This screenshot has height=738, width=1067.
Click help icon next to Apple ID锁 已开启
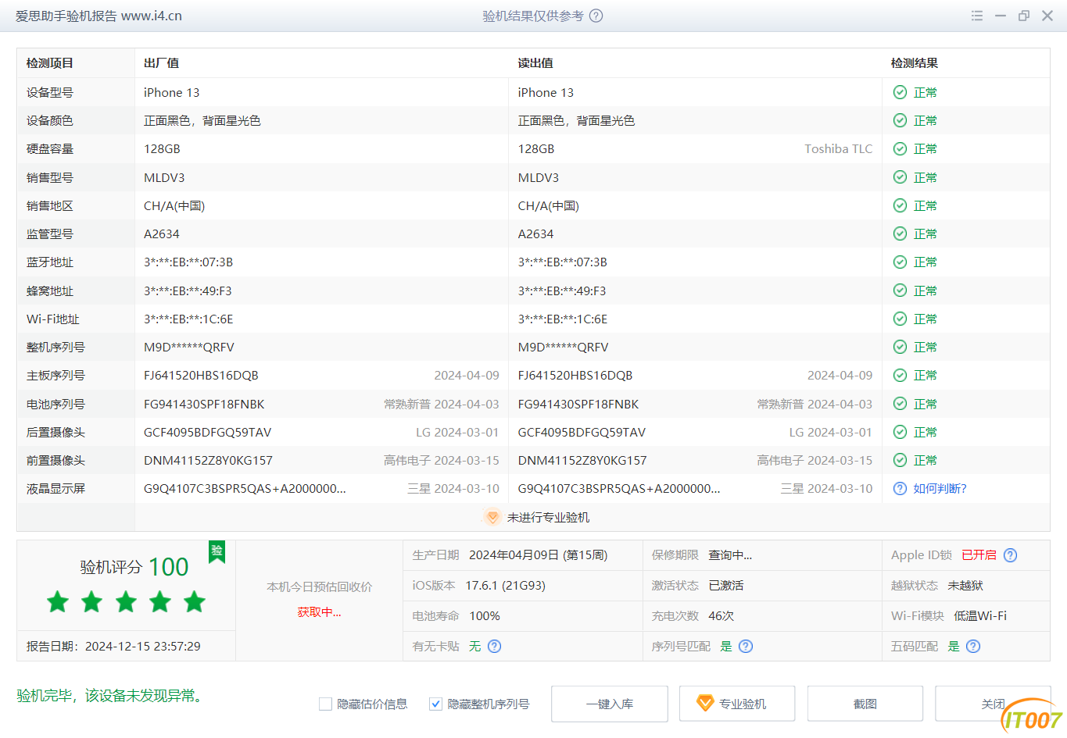coord(1010,555)
